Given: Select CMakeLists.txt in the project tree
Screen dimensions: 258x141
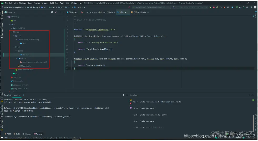Looking at the screenshot, I should pos(24,66).
